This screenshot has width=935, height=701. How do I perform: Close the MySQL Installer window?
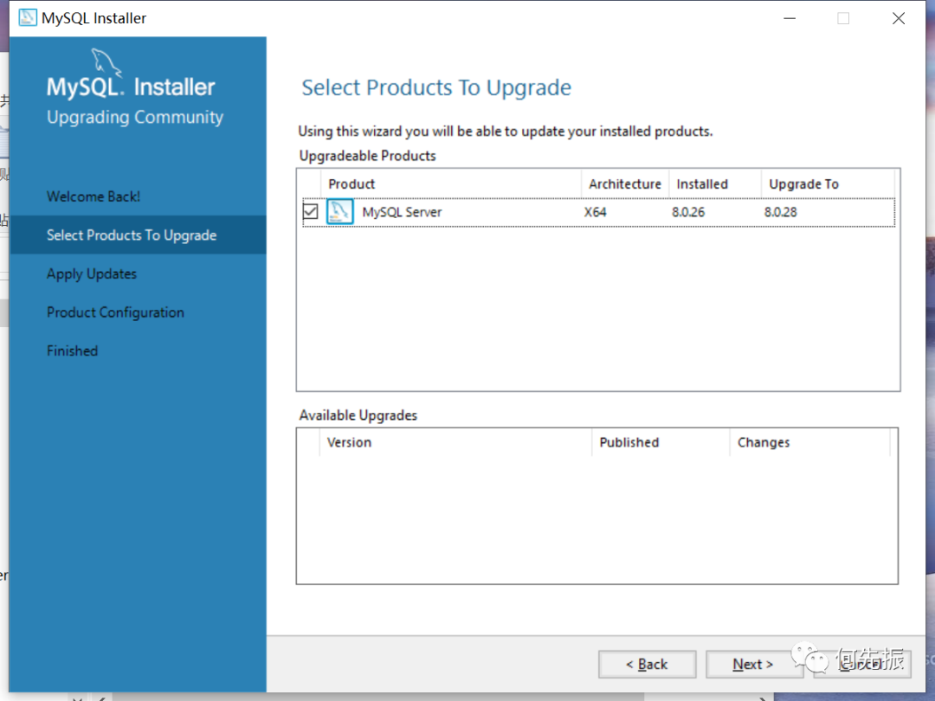pos(899,18)
